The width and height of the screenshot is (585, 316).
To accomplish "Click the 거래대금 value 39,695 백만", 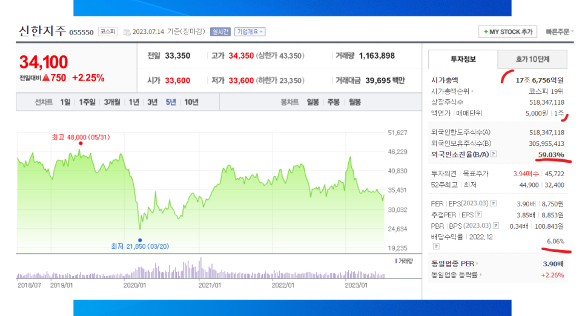I will click(x=385, y=81).
